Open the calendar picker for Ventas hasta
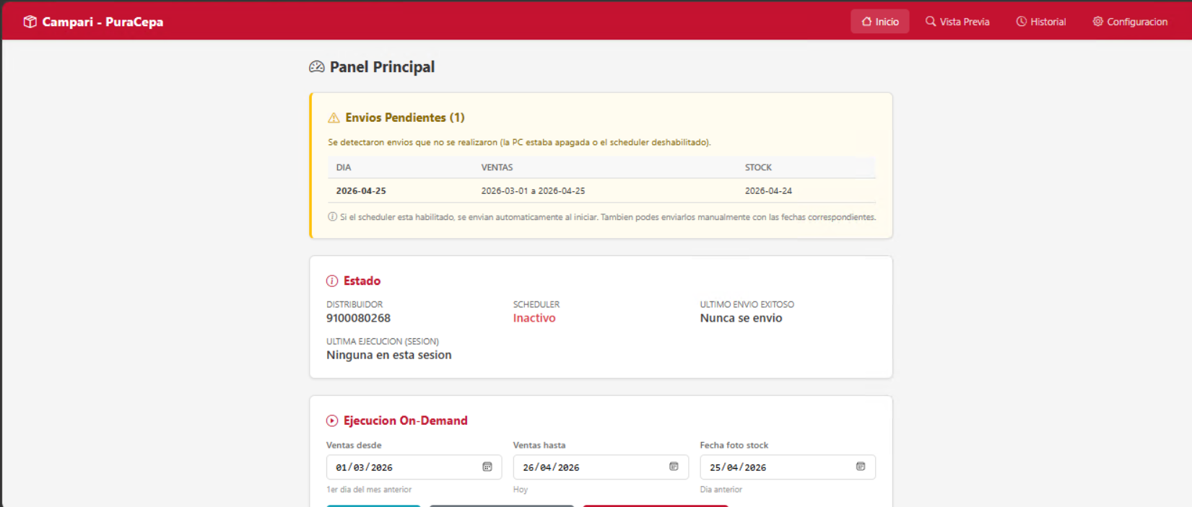Viewport: 1192px width, 507px height. [x=674, y=467]
